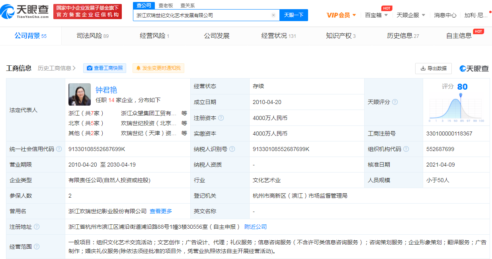Open the 自主信息 tab

pos(459,36)
